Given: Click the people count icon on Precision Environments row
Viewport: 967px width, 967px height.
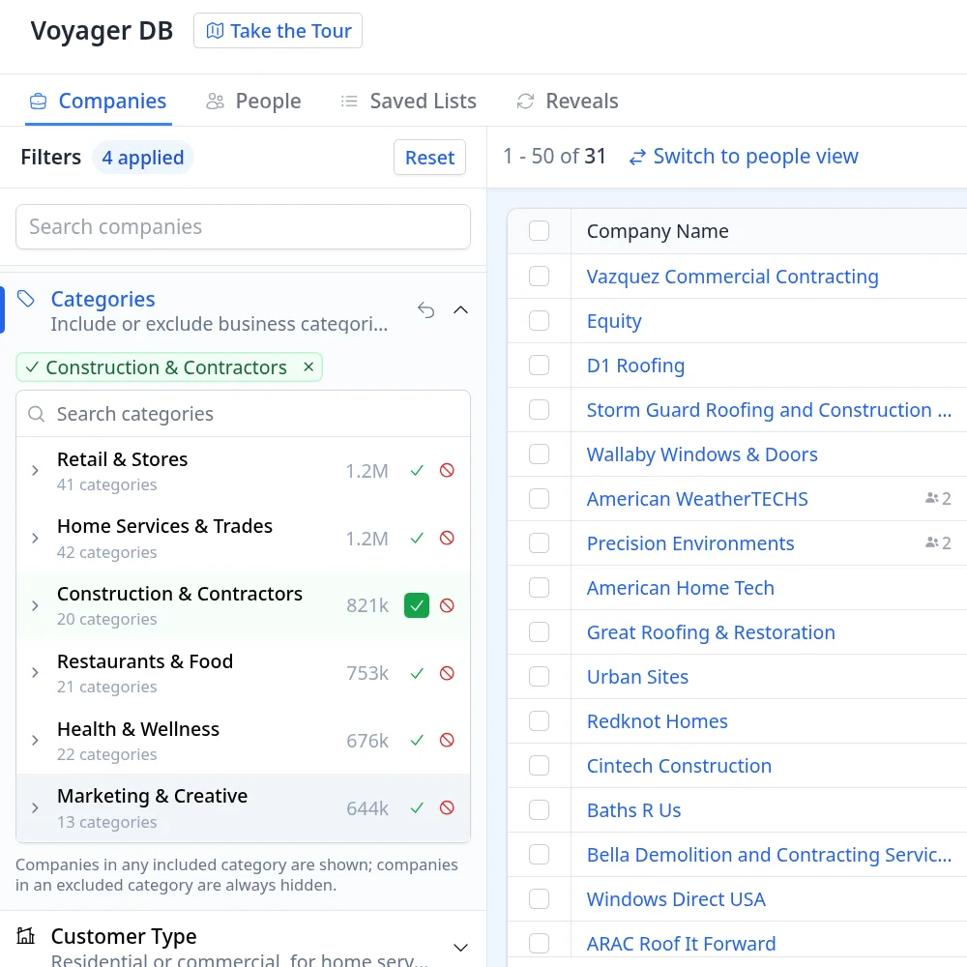Looking at the screenshot, I should [x=932, y=542].
